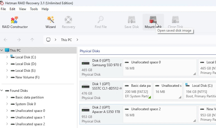Open the Find File magnifier

point(100,20)
